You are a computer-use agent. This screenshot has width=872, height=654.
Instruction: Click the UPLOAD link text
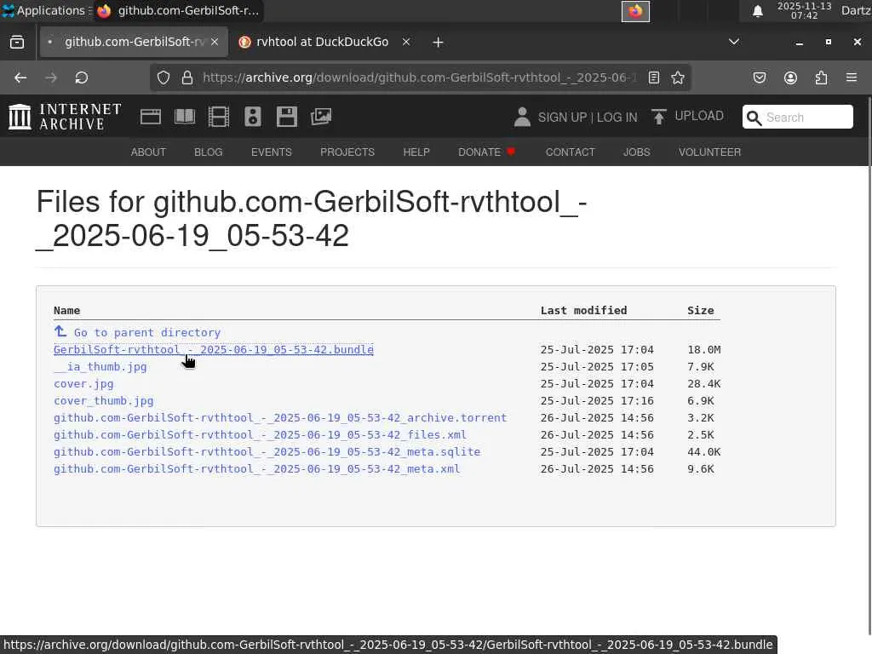pos(699,116)
